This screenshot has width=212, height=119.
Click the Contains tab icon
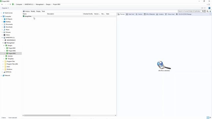click(x=157, y=14)
